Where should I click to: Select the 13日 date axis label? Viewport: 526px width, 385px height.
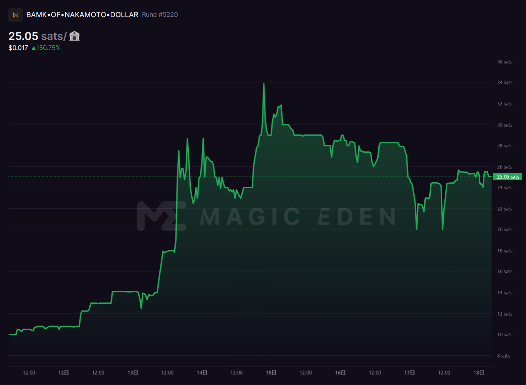[133, 373]
